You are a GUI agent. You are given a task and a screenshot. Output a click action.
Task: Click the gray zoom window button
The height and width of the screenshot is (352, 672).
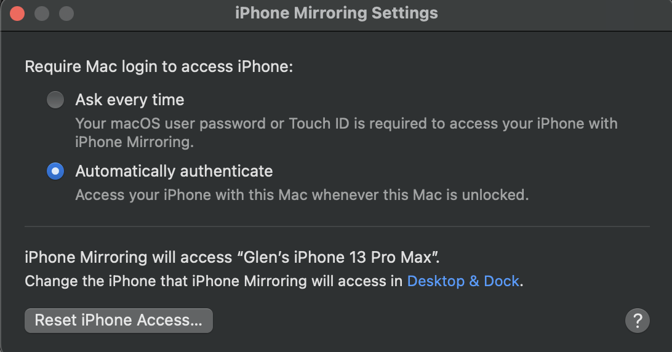66,13
